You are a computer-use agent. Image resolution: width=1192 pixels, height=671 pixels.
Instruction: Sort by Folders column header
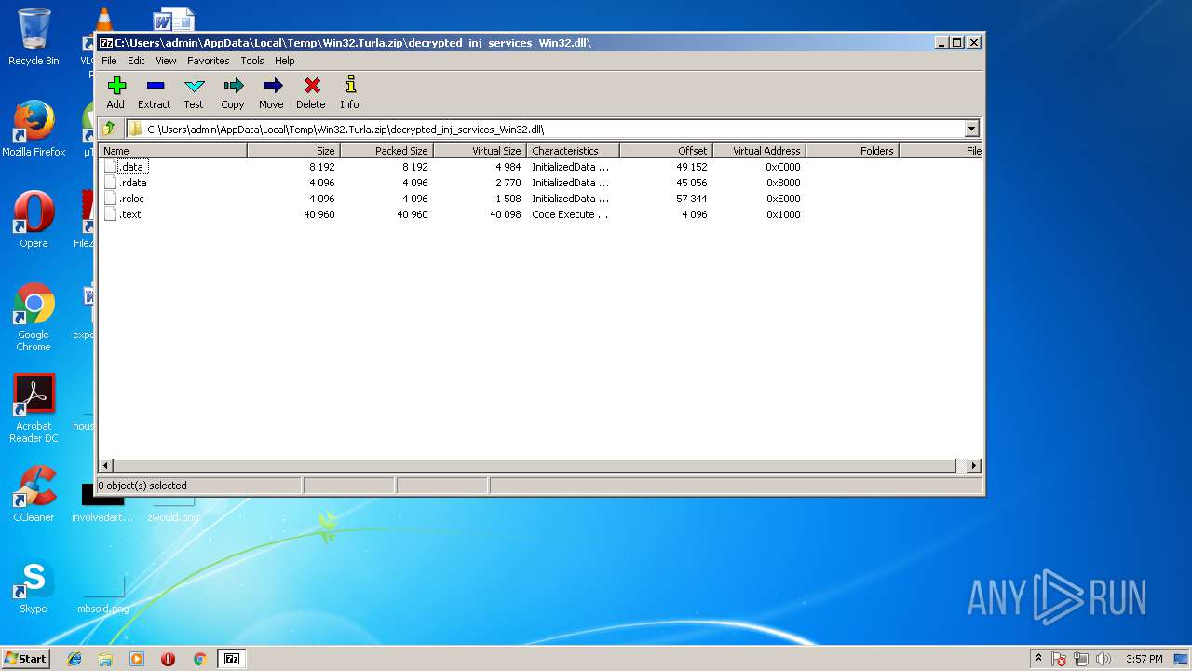click(852, 150)
